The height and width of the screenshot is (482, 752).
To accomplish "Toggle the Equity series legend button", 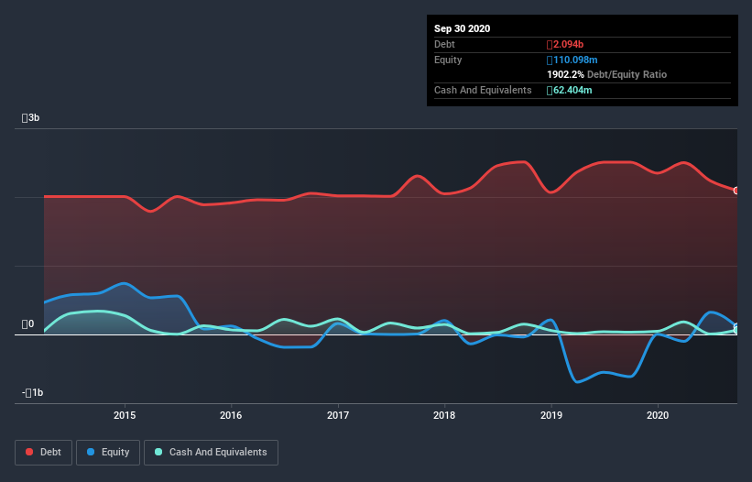I will pos(108,453).
